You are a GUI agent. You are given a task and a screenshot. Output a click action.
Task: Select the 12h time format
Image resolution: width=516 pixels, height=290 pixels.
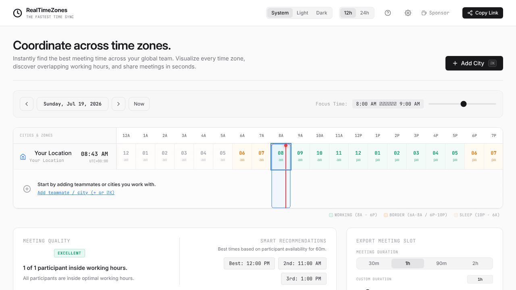[x=348, y=13]
